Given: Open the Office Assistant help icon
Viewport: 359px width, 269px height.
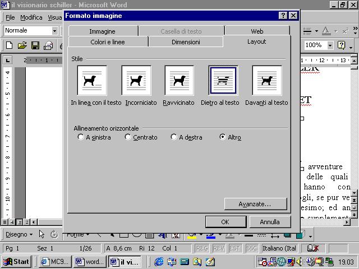Looking at the screenshot, I should [x=341, y=45].
